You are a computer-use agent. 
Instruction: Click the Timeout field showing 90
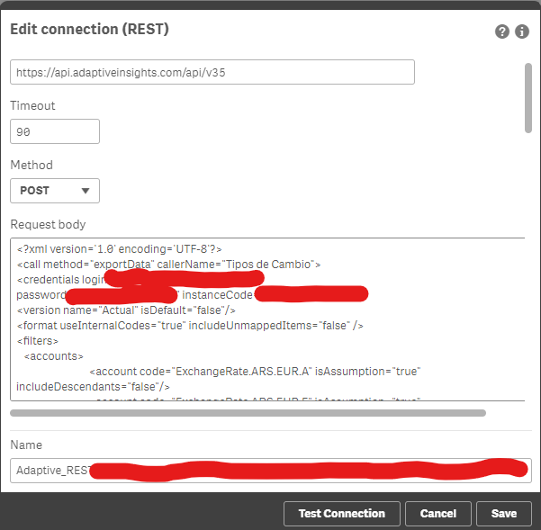55,131
